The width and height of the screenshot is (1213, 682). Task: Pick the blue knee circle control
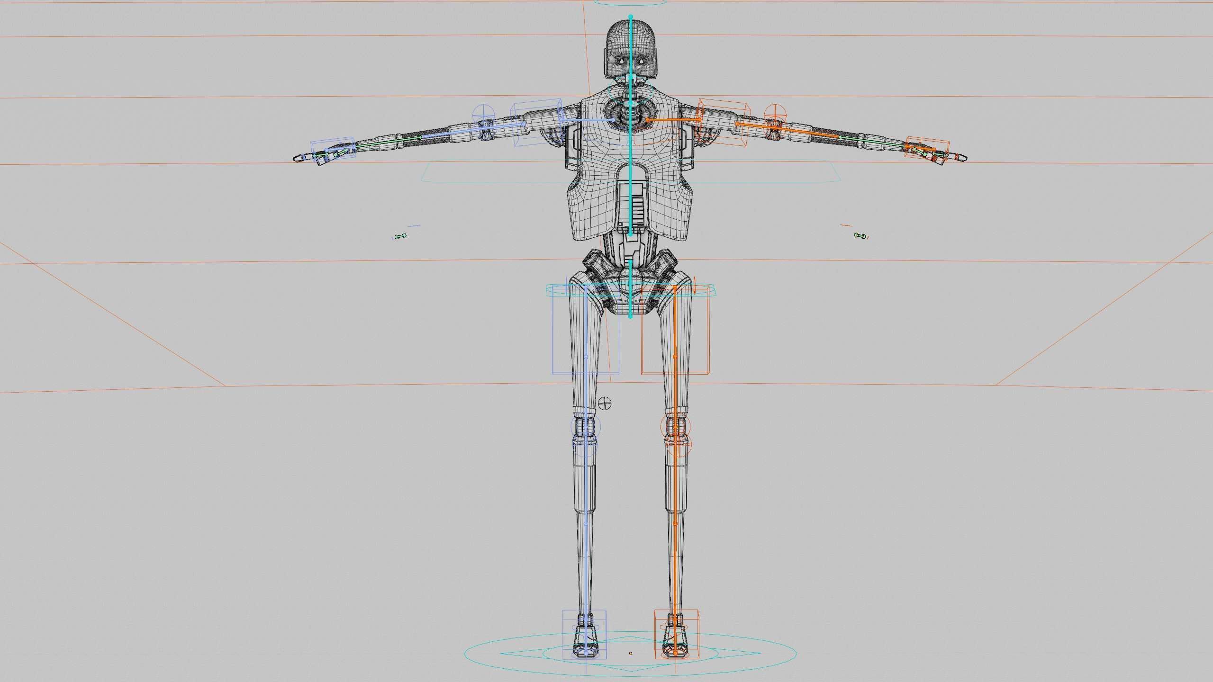pyautogui.click(x=585, y=428)
